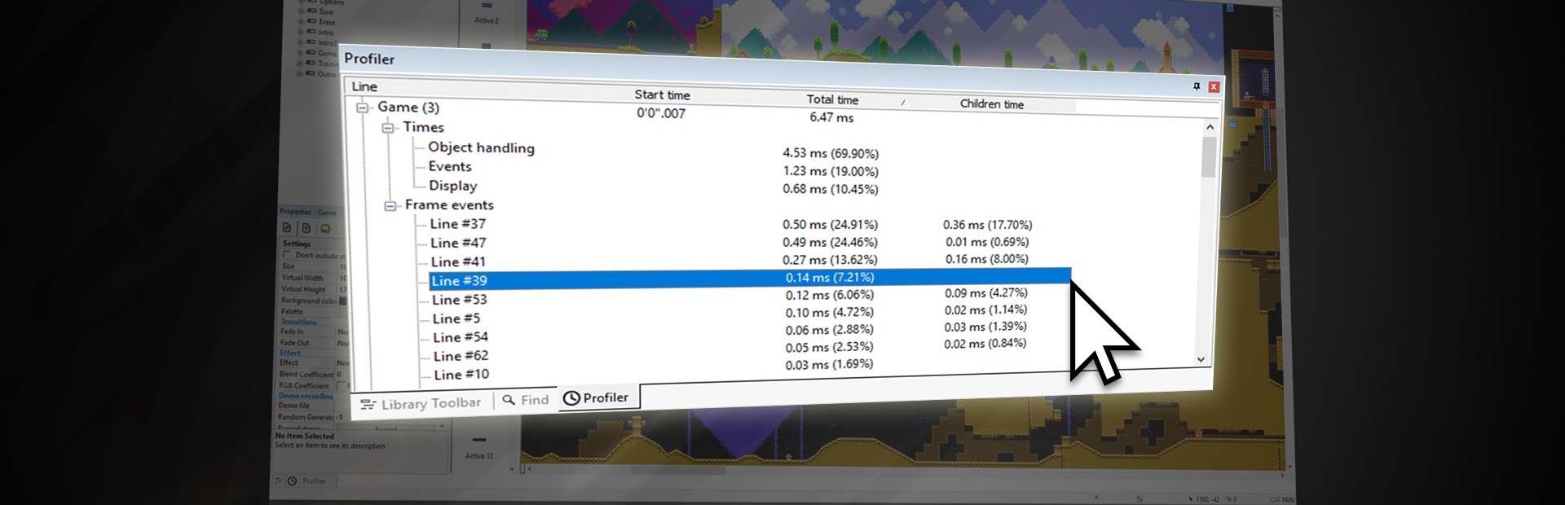1565x505 pixels.
Task: Collapse the Times node in the profiler
Action: [388, 128]
